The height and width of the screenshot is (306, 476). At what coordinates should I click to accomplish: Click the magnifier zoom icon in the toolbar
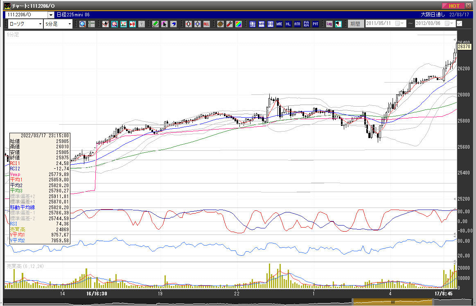click(82, 24)
